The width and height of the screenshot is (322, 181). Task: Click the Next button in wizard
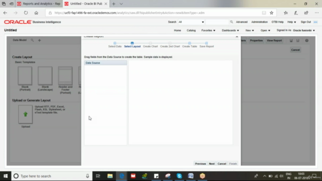pyautogui.click(x=212, y=163)
